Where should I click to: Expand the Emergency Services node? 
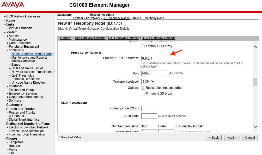point(7,94)
